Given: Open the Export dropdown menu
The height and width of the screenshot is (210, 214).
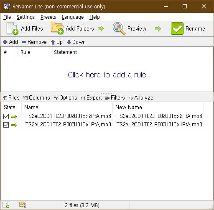Looking at the screenshot, I should [x=92, y=98].
